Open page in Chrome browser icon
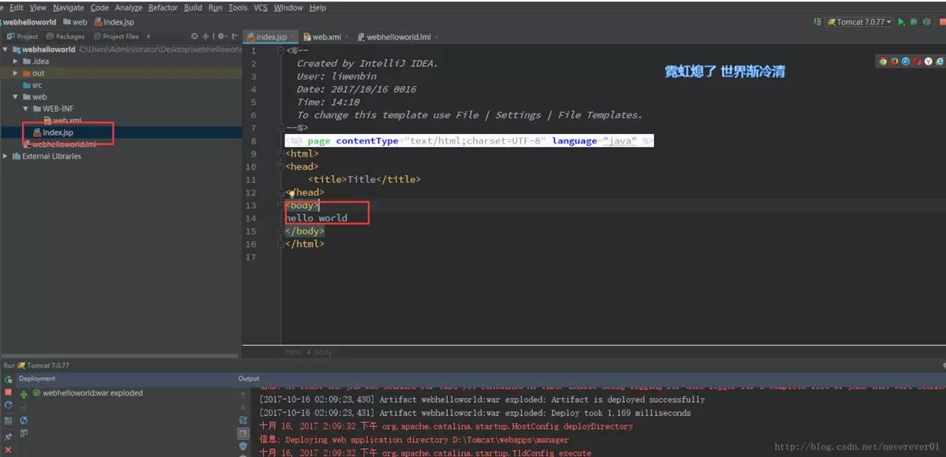The width and height of the screenshot is (946, 457). point(883,61)
